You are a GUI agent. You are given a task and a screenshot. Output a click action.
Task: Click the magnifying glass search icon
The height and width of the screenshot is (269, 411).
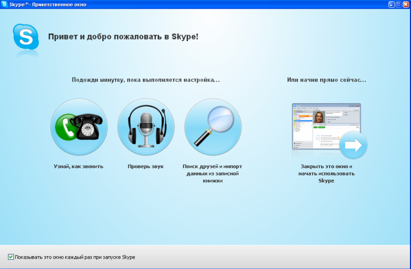(x=213, y=127)
